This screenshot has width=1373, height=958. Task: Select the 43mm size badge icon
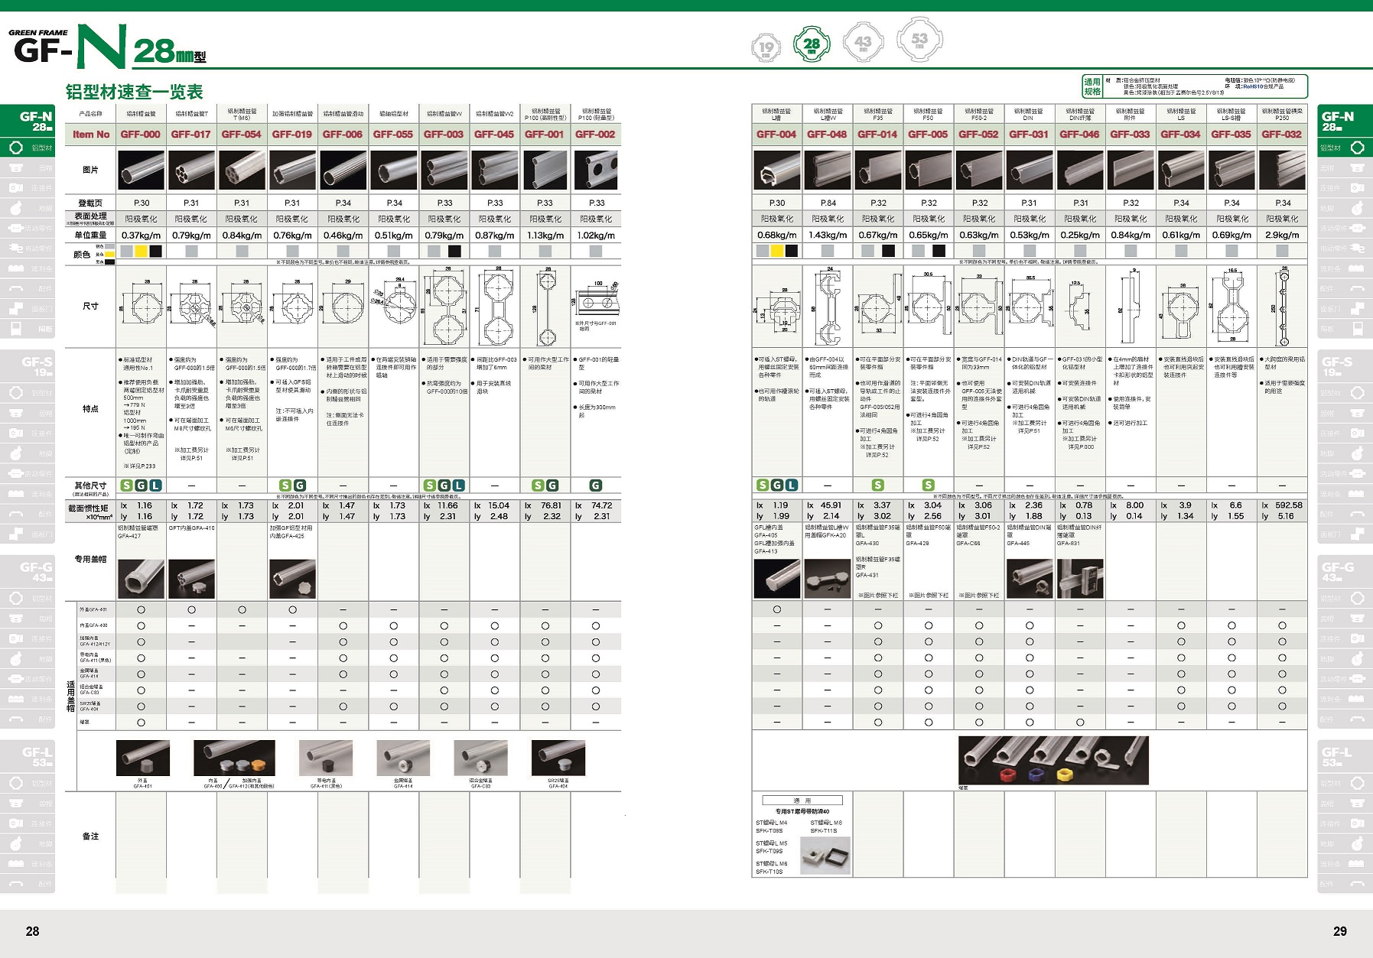point(863,43)
